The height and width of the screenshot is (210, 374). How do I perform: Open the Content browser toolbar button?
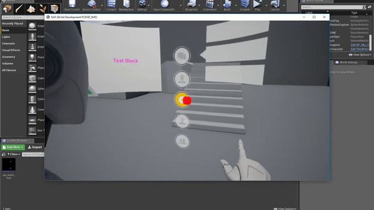coord(111,5)
